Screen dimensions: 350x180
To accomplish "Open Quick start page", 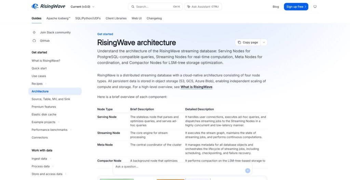I will pos(39,69).
